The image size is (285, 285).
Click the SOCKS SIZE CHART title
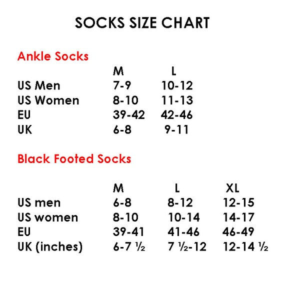[142, 22]
